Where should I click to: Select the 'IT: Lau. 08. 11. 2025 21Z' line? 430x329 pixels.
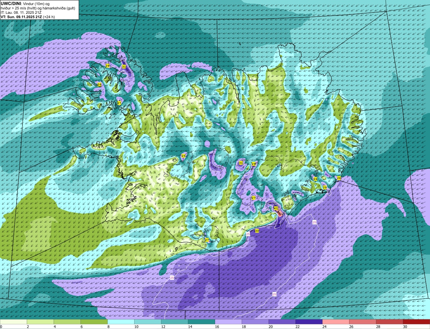point(21,12)
